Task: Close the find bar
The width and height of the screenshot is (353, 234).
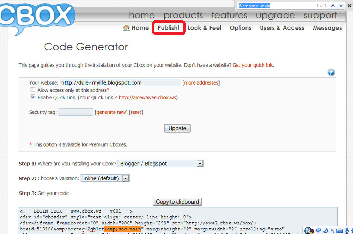Action: (349, 6)
